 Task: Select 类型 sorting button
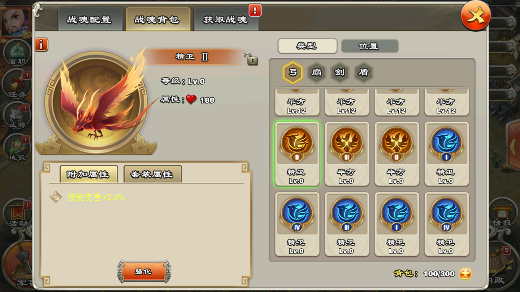[307, 46]
